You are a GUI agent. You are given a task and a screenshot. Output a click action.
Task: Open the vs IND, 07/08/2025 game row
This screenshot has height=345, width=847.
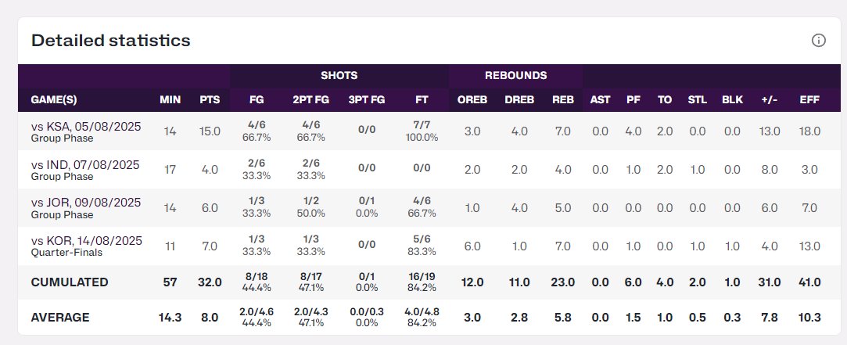[x=86, y=164]
